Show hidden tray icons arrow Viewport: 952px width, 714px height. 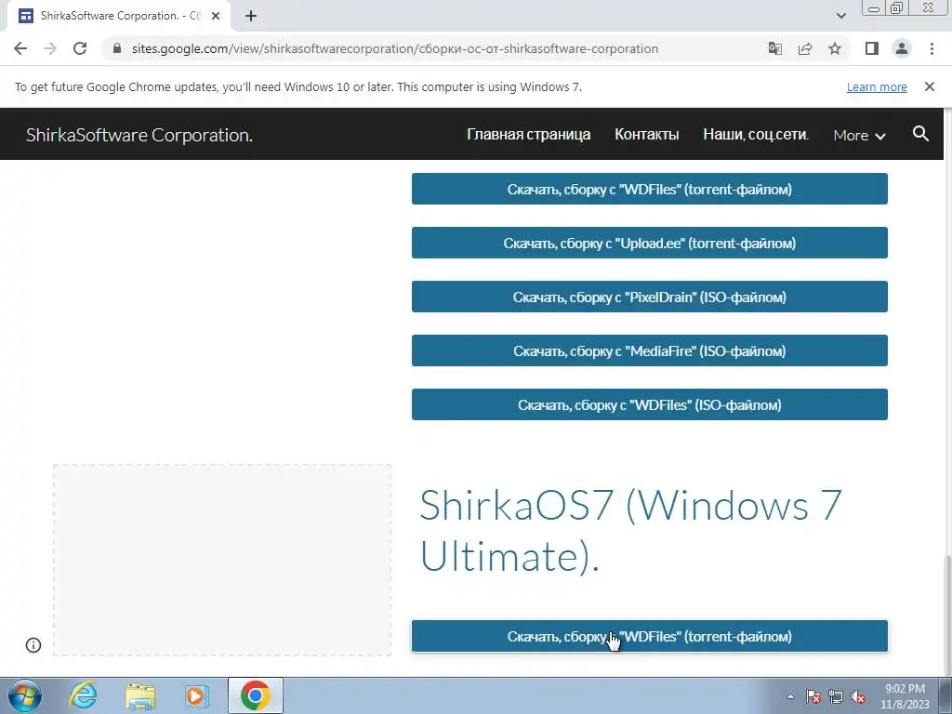790,696
